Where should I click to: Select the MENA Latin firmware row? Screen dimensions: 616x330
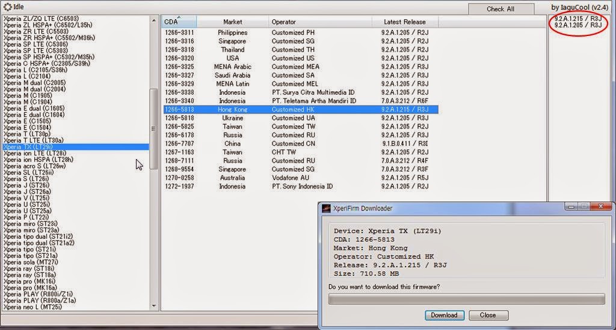(301, 84)
